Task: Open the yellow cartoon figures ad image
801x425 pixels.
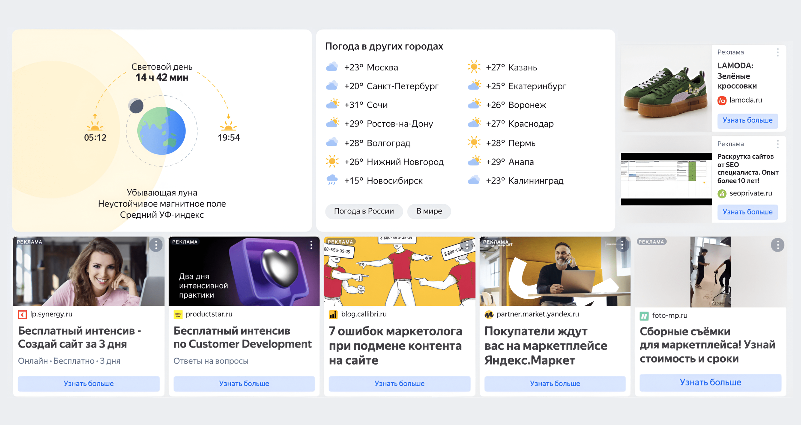Action: pos(400,271)
